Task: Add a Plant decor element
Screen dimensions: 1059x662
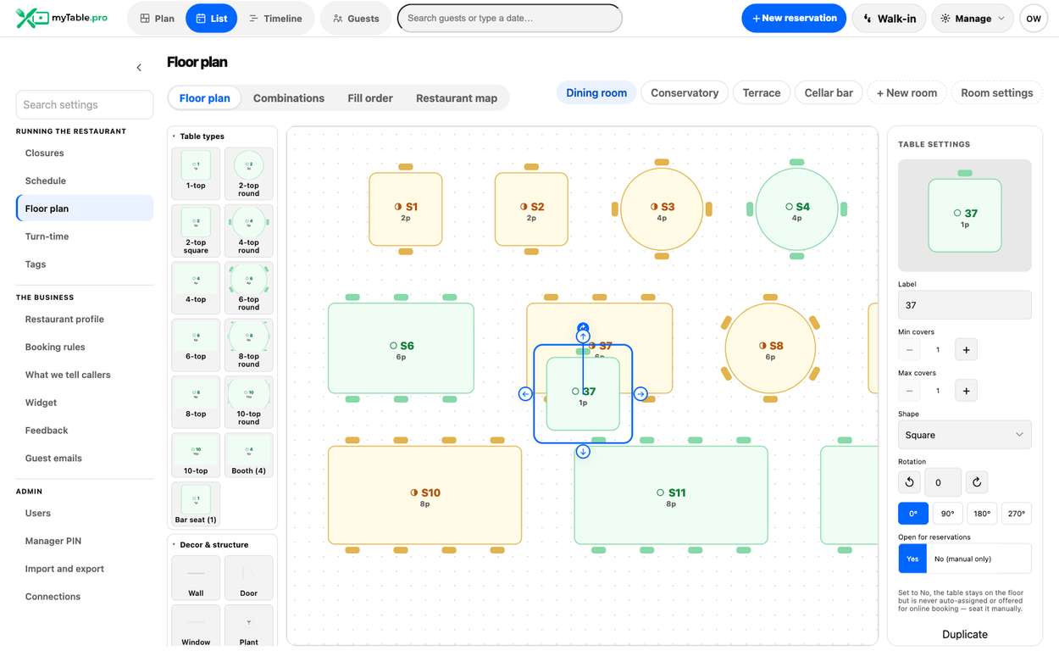Action: pos(248,626)
